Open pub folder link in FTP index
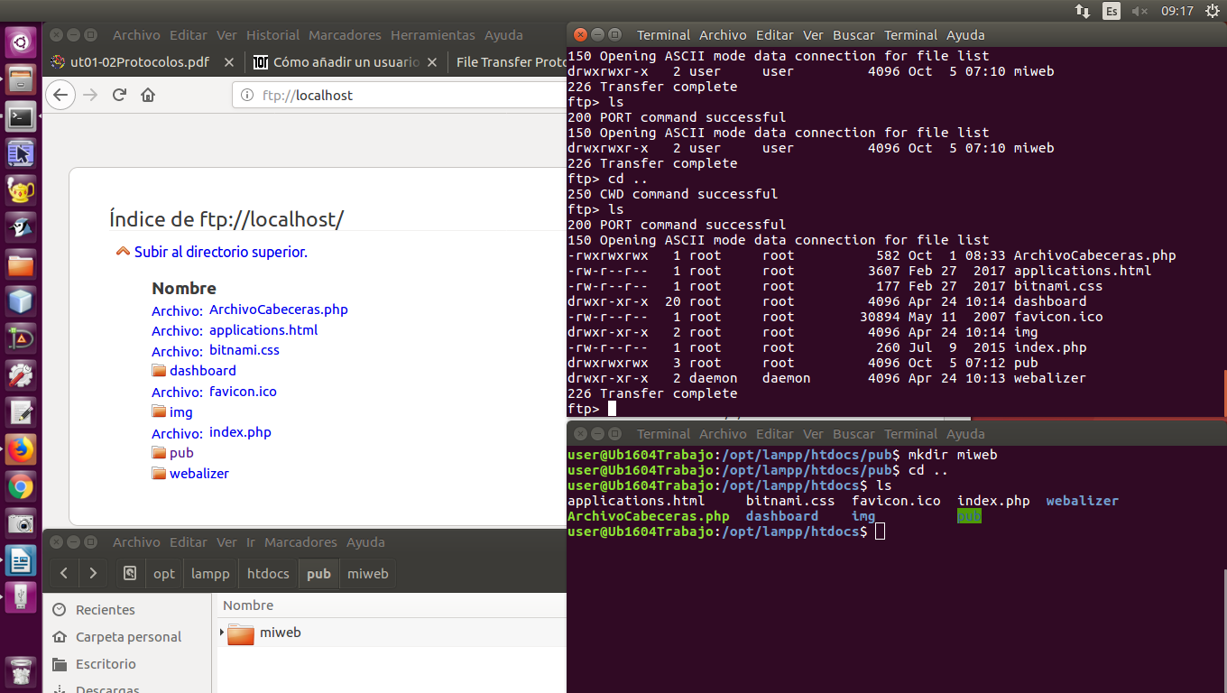The width and height of the screenshot is (1227, 693). [181, 453]
